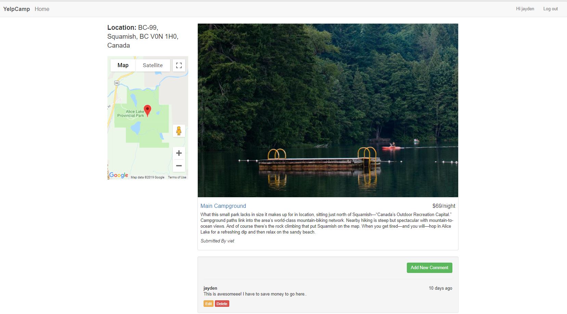Edit jayden's comment
Viewport: 567px width, 314px height.
pos(208,303)
